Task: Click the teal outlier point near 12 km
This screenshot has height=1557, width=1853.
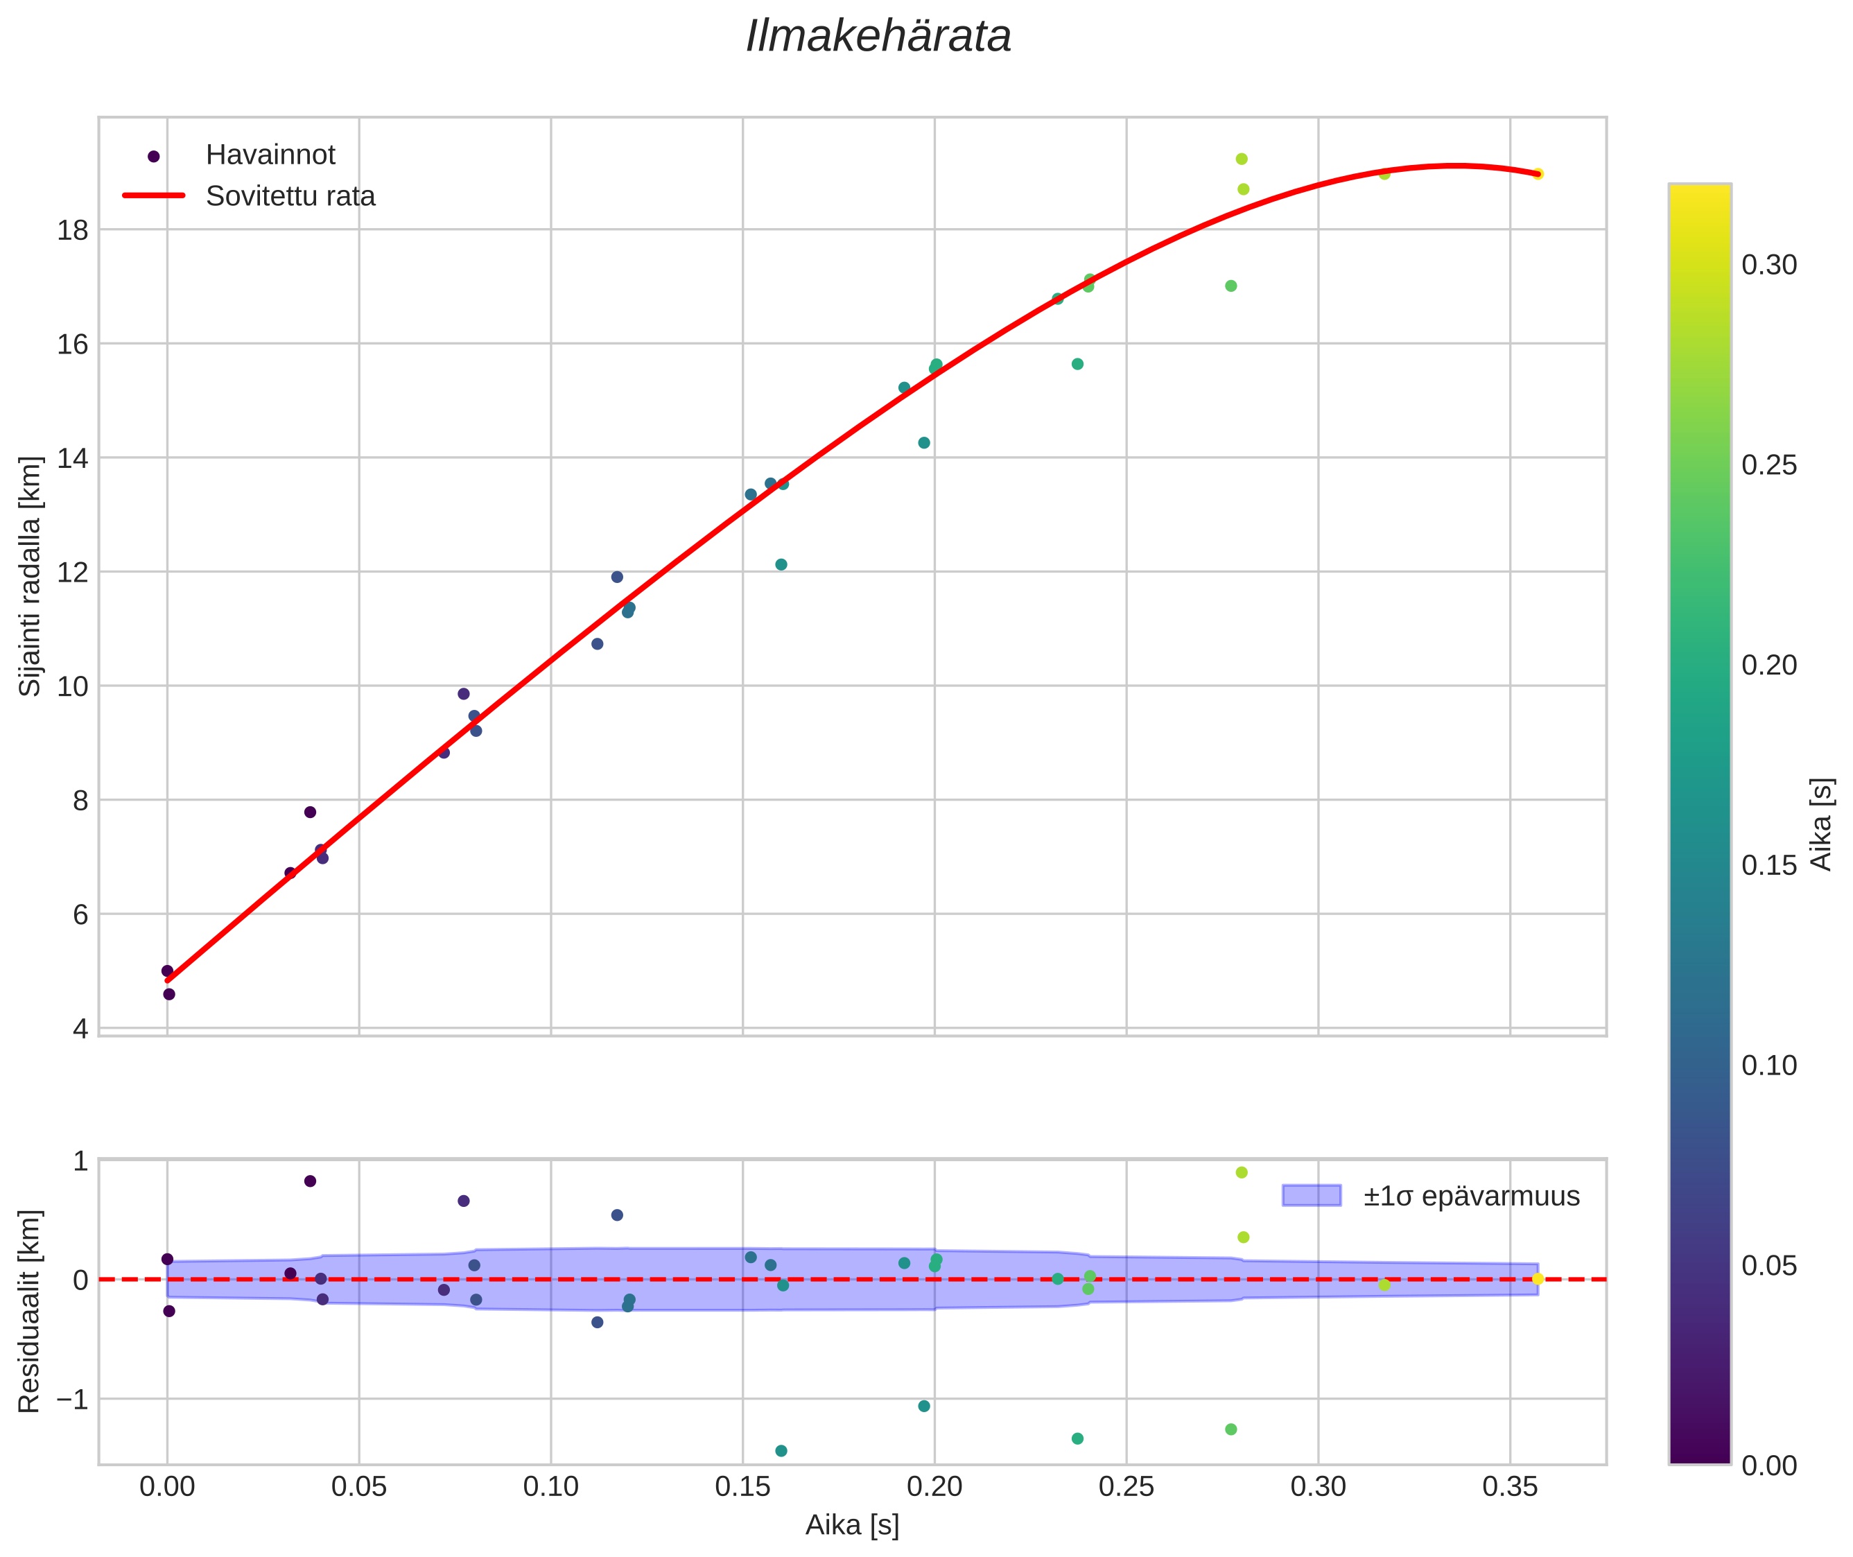Action: tap(781, 565)
